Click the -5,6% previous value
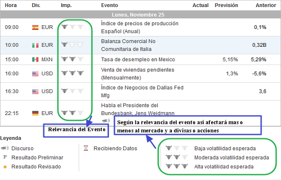Screen dimensions: 281x180 tap(259, 73)
